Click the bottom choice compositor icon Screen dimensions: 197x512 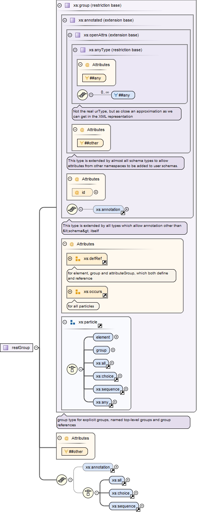pos(88,493)
